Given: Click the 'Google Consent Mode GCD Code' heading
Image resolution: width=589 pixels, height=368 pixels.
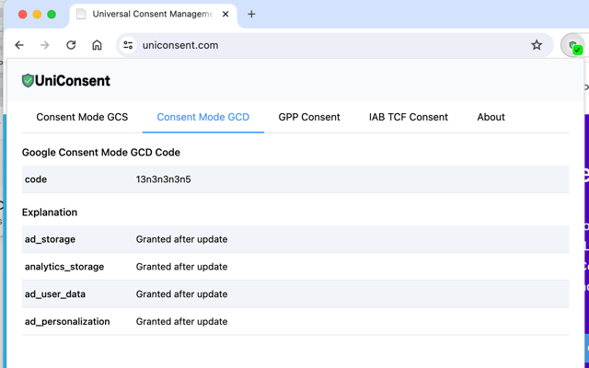Looking at the screenshot, I should click(101, 153).
